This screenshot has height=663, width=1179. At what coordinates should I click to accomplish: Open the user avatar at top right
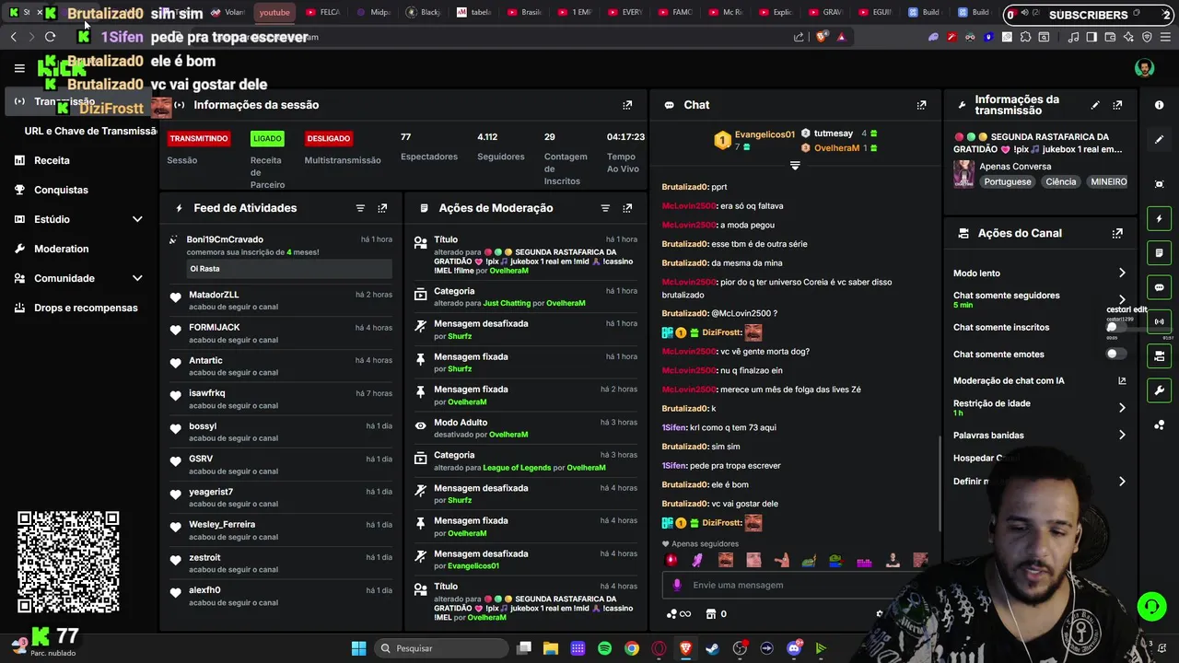(x=1144, y=68)
